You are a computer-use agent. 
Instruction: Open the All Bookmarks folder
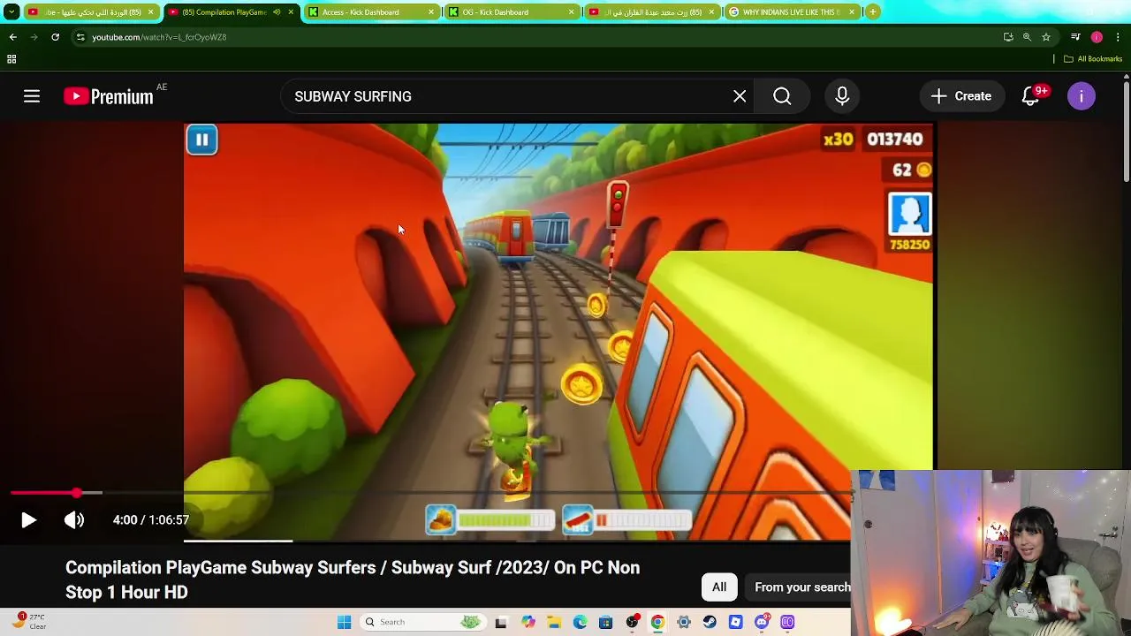[x=1093, y=59]
